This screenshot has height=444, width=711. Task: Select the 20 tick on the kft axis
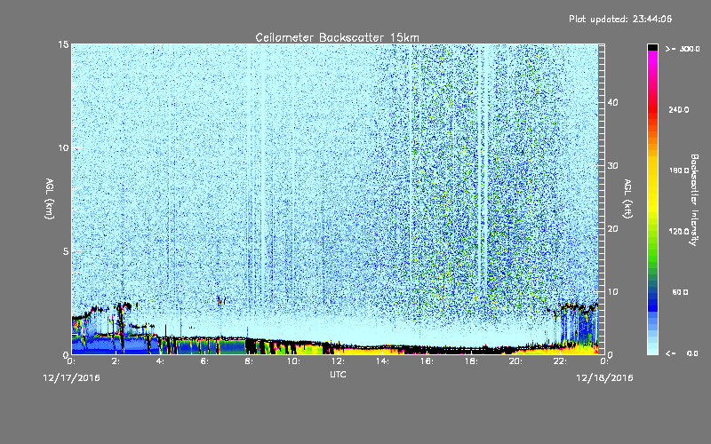pyautogui.click(x=612, y=229)
